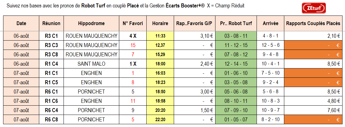Image resolution: width=345 pixels, height=127 pixels.
Task: Select the green 03 - 08 - 11 cell
Action: [x=236, y=36]
